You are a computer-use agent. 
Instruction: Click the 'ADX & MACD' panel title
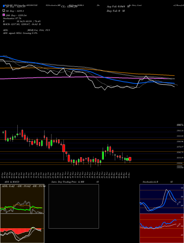point(12,182)
